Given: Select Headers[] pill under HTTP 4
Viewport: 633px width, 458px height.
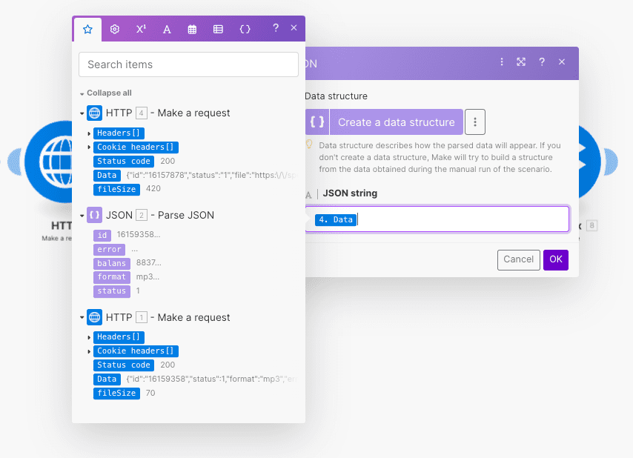Looking at the screenshot, I should click(x=119, y=133).
